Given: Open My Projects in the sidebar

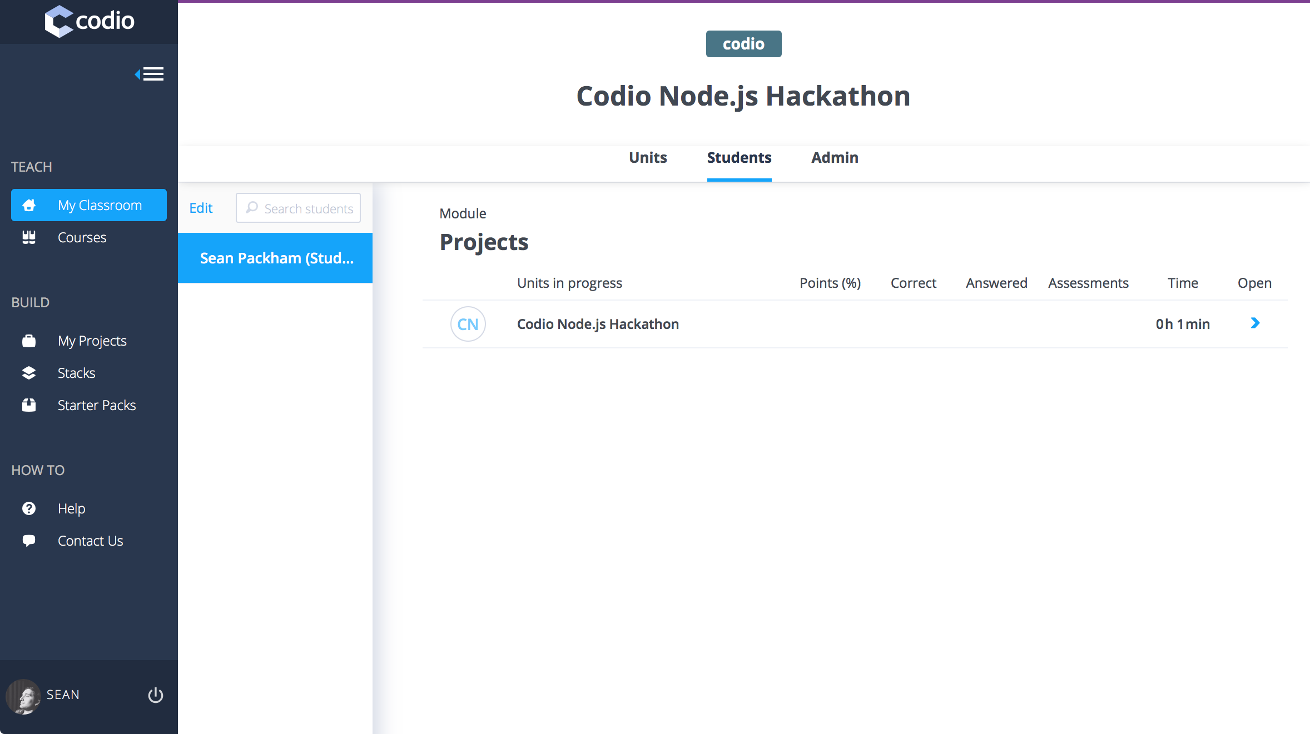Looking at the screenshot, I should pyautogui.click(x=89, y=341).
